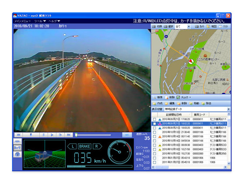Stop the dashcam video playback
The height and width of the screenshot is (184, 245).
(31, 135)
